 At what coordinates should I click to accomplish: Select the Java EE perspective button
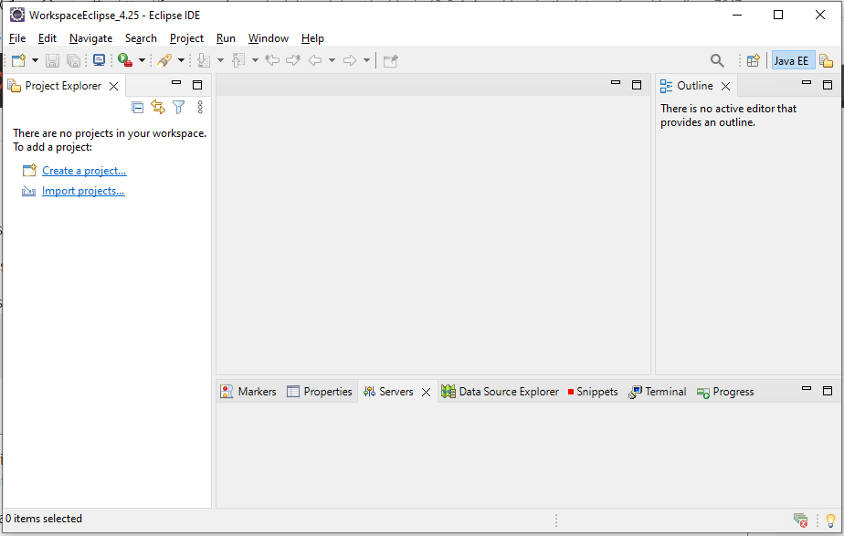click(x=793, y=61)
